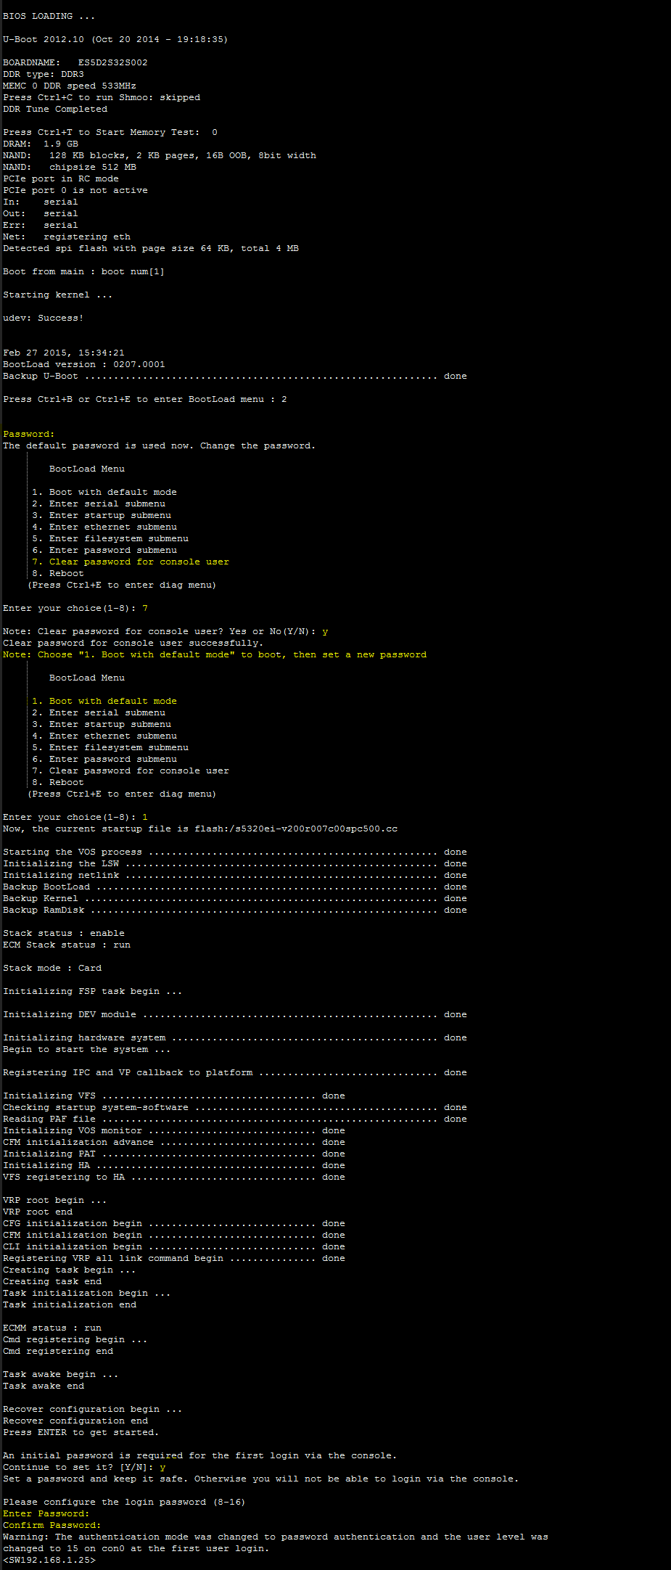Click the "Detected spi flash" line

151,248
